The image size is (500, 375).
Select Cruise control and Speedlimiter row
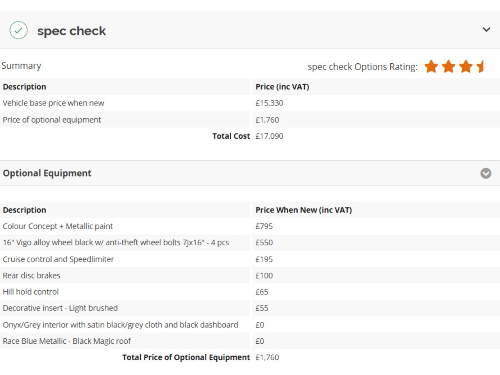click(58, 259)
